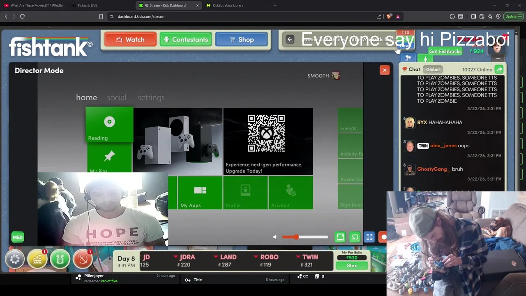The image size is (526, 296).
Task: Open the red anchor round button
Action: click(83, 259)
